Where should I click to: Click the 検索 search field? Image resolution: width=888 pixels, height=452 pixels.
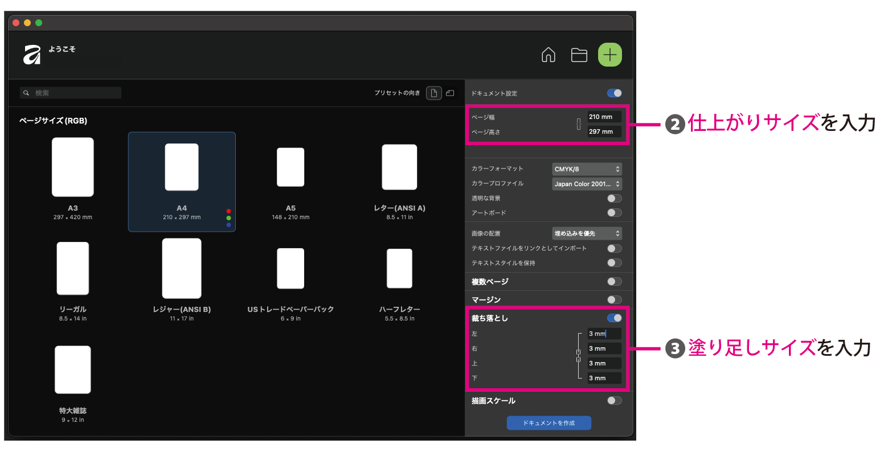pyautogui.click(x=74, y=93)
